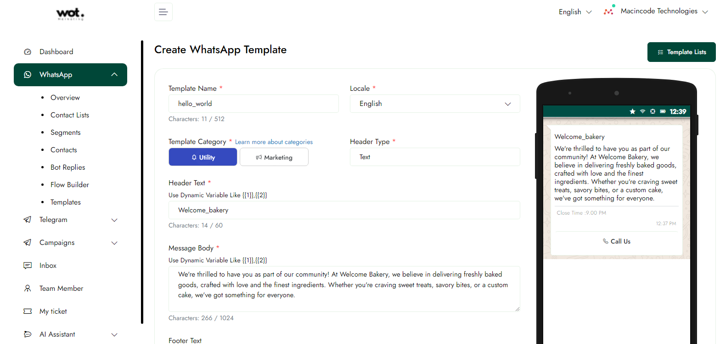Viewport: 720px width, 344px height.
Task: Click the Telegram paper plane icon
Action: point(28,220)
